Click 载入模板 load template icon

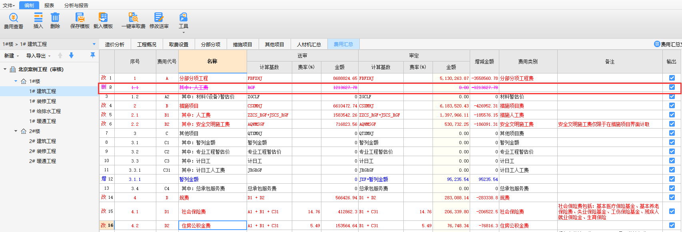[103, 21]
